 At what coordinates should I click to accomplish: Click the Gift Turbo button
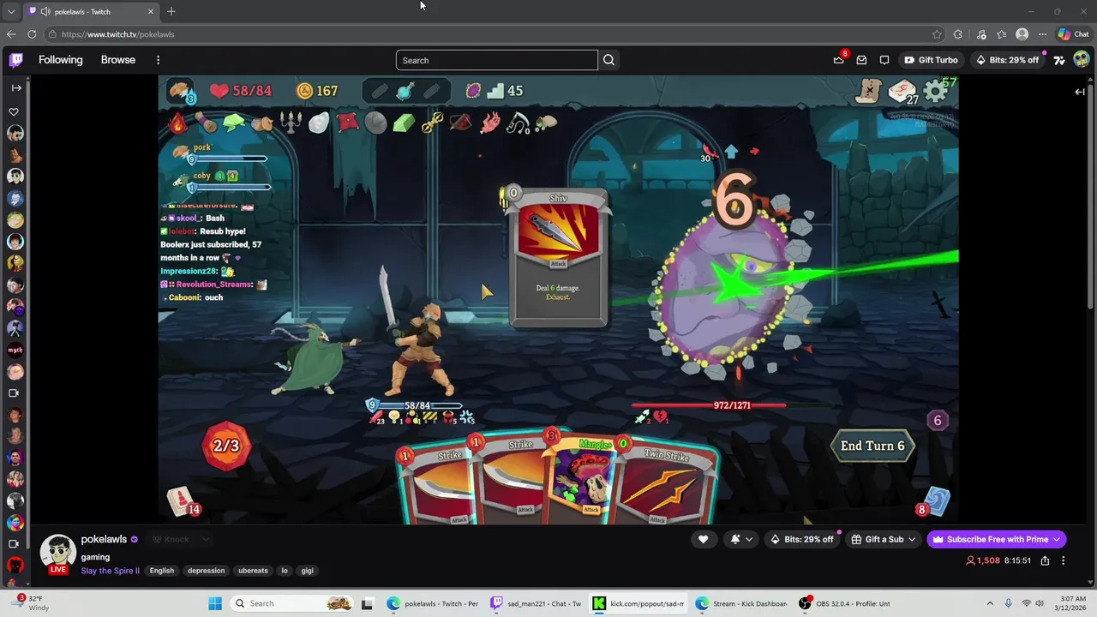[930, 60]
